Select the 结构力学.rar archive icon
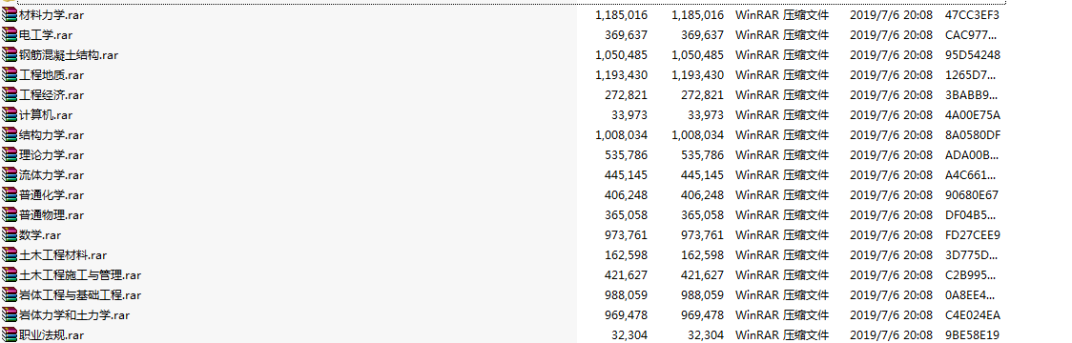This screenshot has width=1072, height=343. click(x=10, y=134)
